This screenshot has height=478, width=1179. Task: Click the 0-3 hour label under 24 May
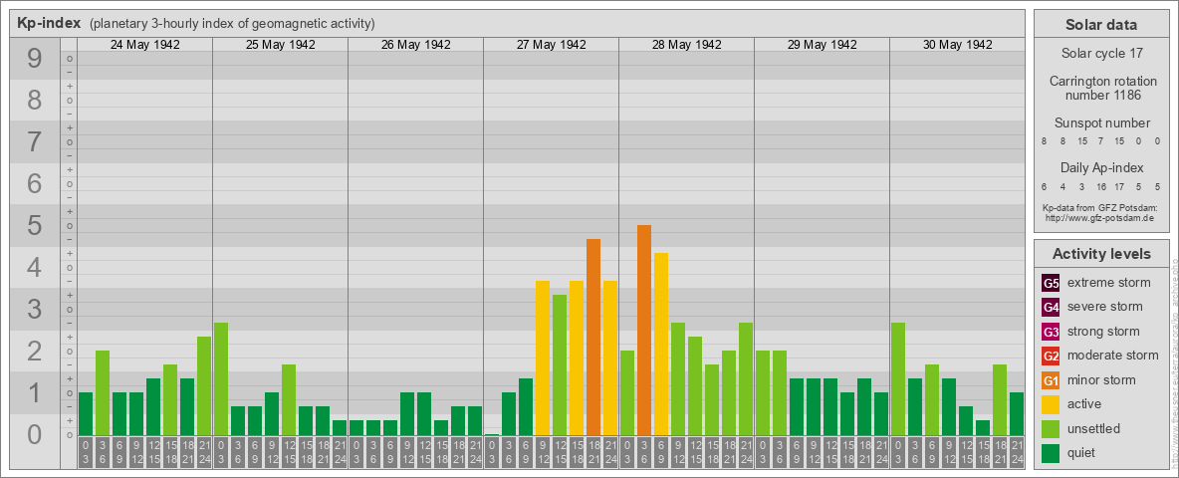pos(86,453)
